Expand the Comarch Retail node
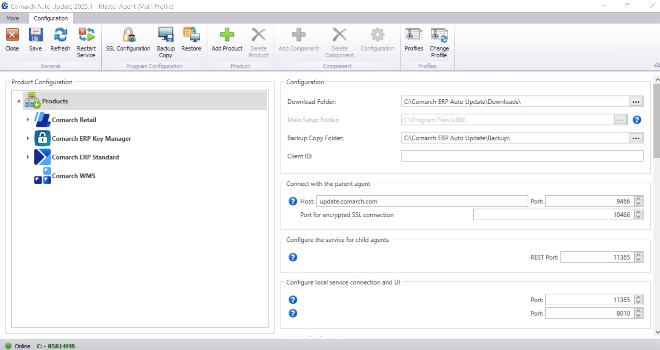This screenshot has height=350, width=660. click(28, 120)
